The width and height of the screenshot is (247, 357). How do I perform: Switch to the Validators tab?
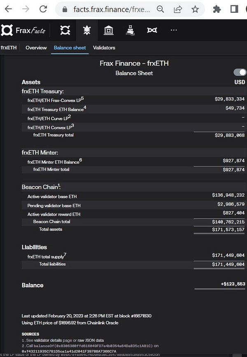104,47
